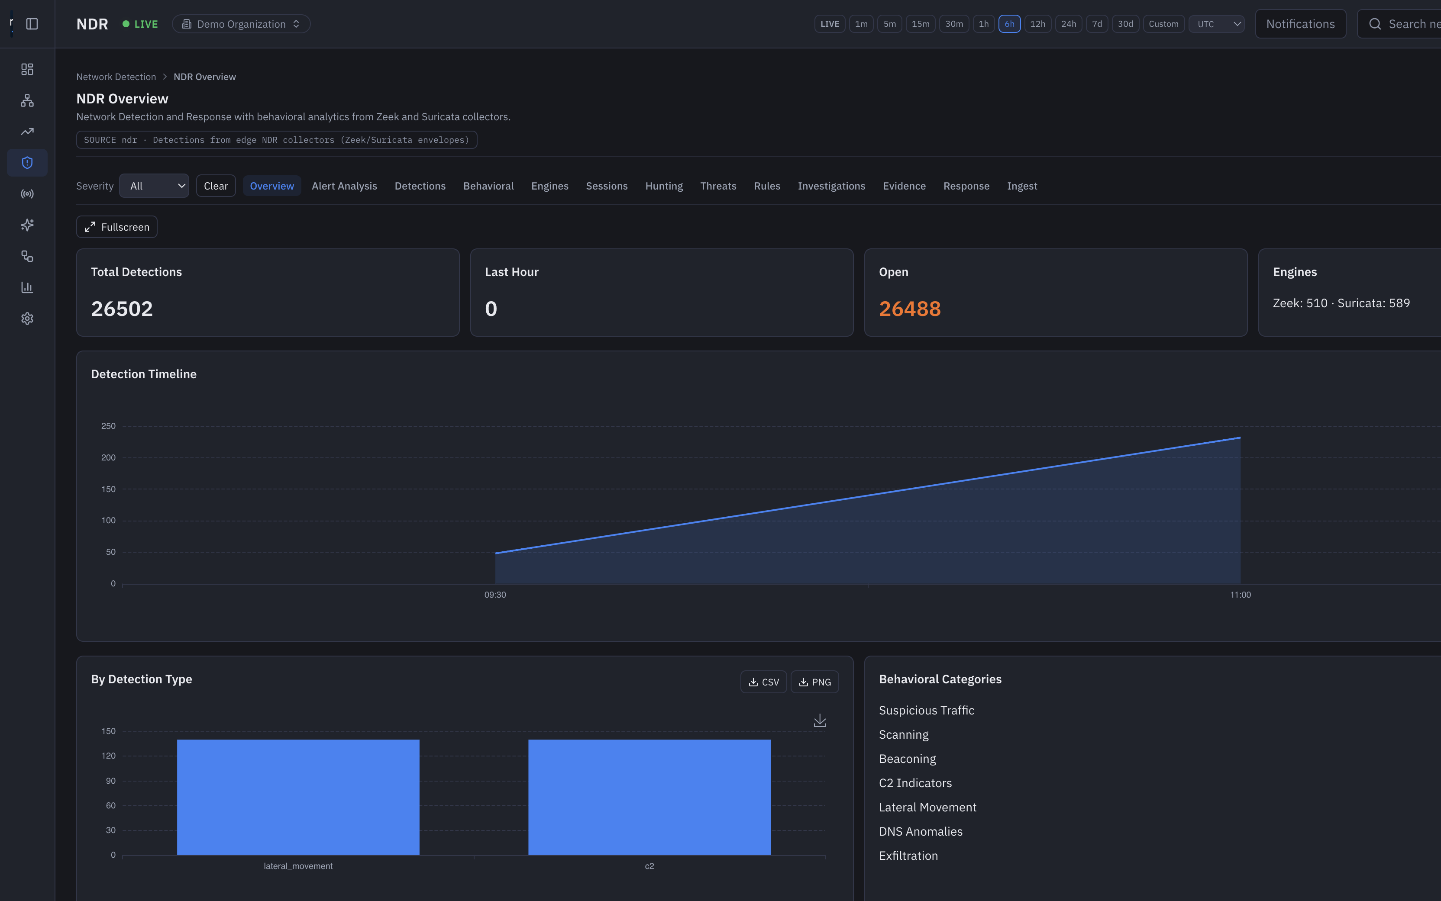Toggle LIVE time range mode
The image size is (1441, 901).
pyautogui.click(x=829, y=24)
